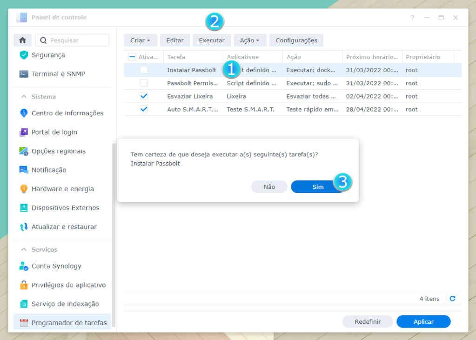Click the Home icon in sidebar
Screen dimensions: 476x340
(22, 40)
